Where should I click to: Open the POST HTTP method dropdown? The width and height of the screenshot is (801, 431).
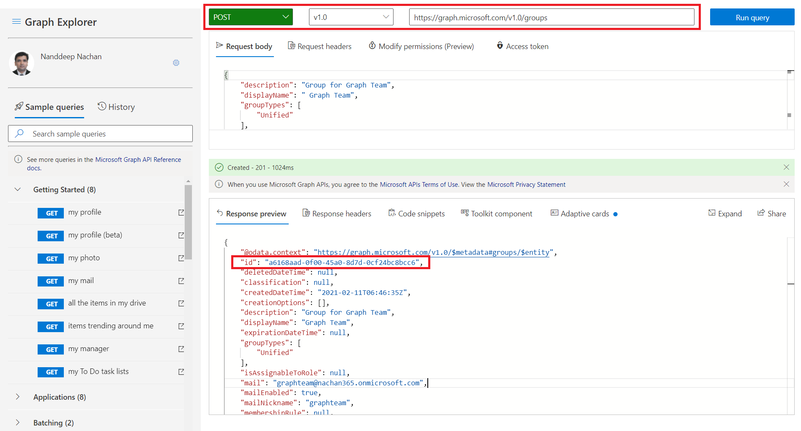(x=251, y=17)
